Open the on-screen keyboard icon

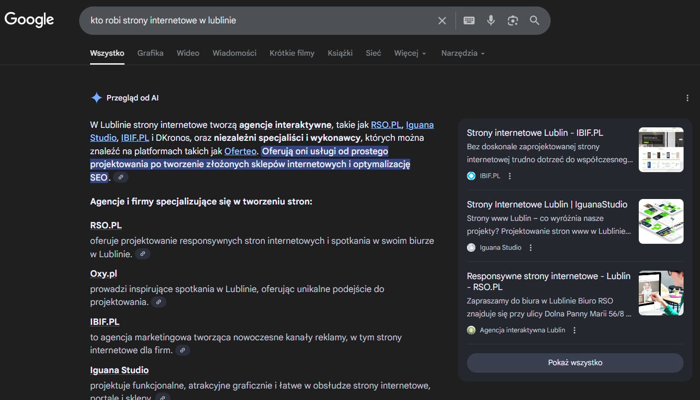click(x=469, y=20)
